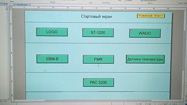The width and height of the screenshot is (187, 105).
Task: Click the left panel scrollbar up arrow
Action: 6,7
